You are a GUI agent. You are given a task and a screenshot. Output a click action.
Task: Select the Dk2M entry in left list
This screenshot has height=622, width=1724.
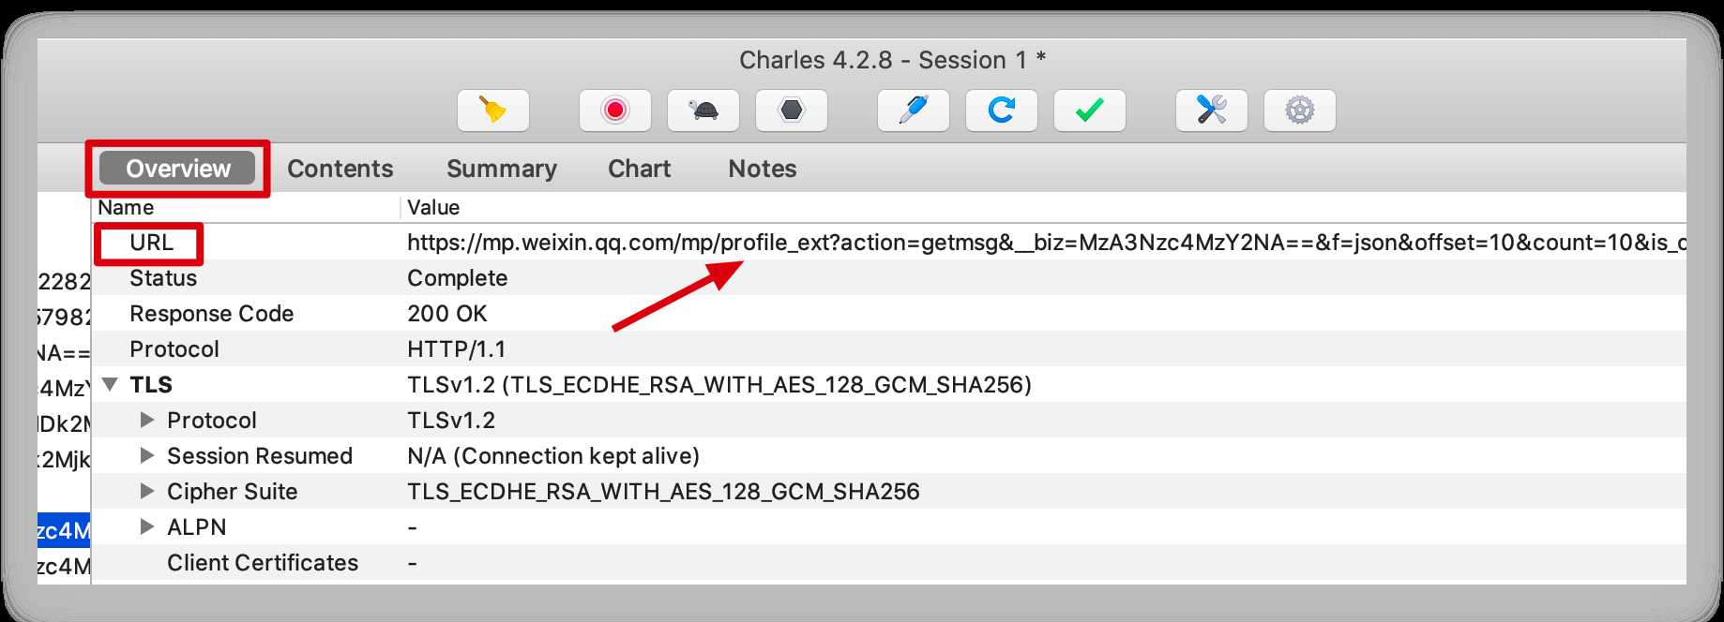point(64,424)
